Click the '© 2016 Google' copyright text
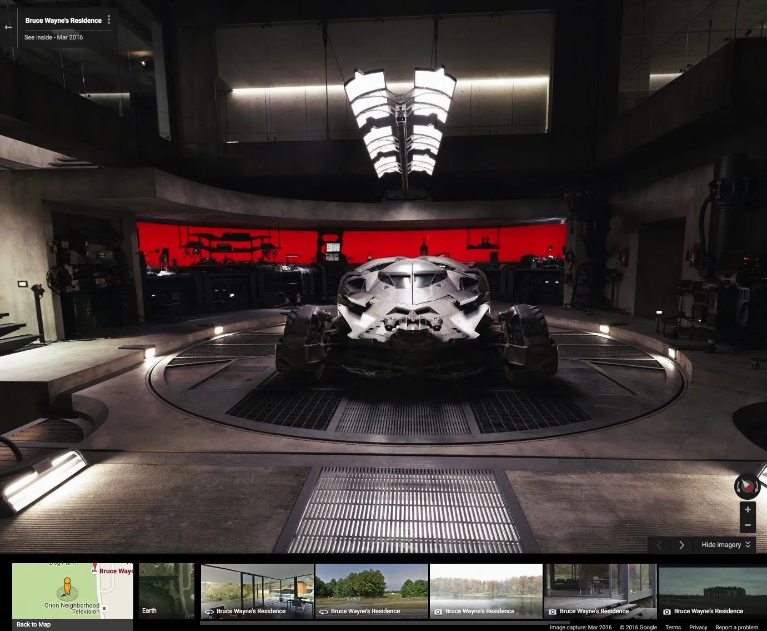The height and width of the screenshot is (631, 767). [x=638, y=627]
